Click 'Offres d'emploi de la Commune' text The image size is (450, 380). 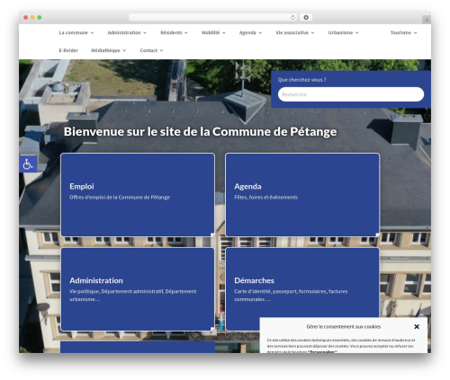120,197
